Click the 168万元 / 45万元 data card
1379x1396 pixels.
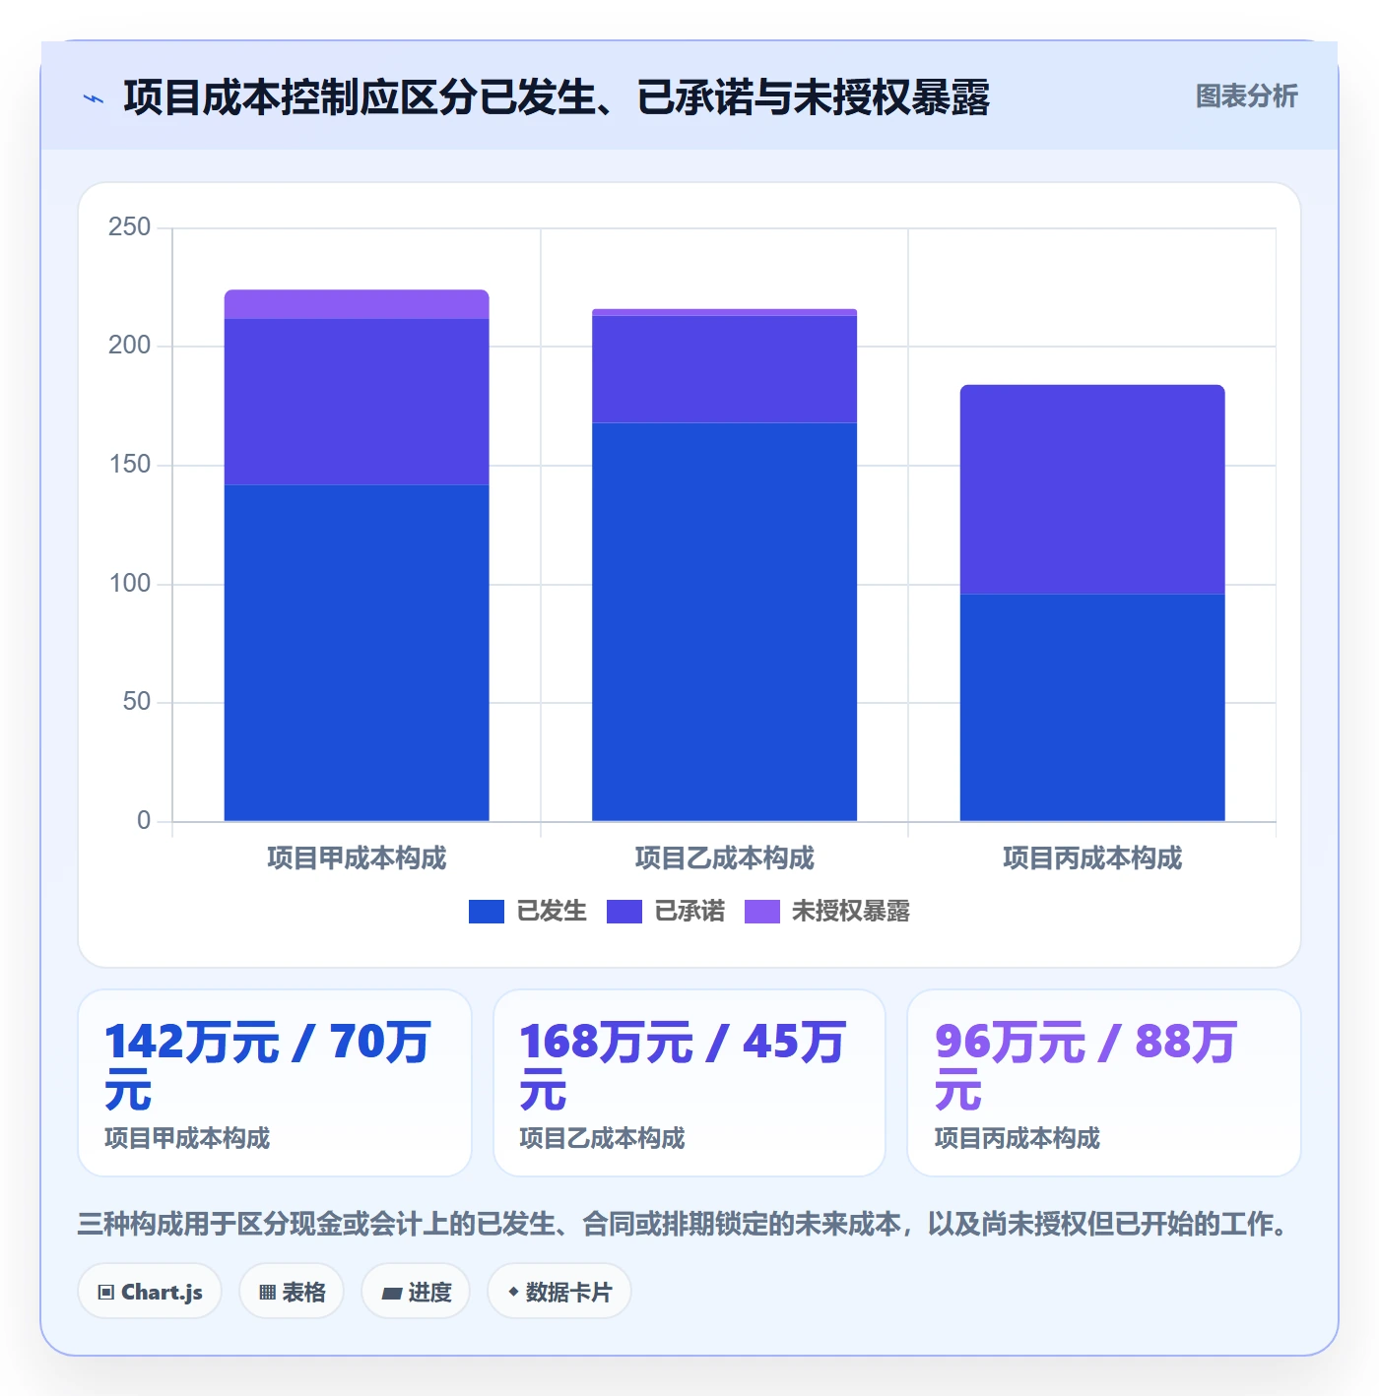click(689, 1083)
